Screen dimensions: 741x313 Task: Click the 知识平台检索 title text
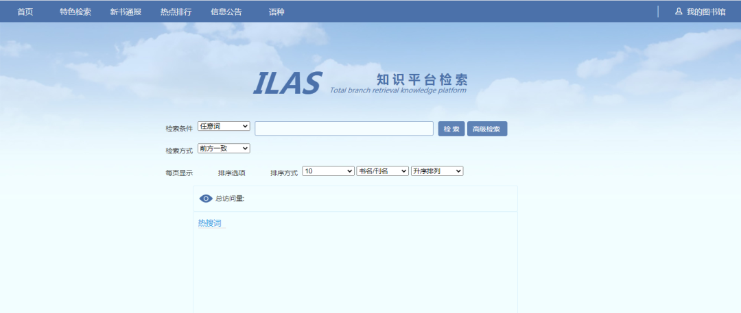coord(422,79)
